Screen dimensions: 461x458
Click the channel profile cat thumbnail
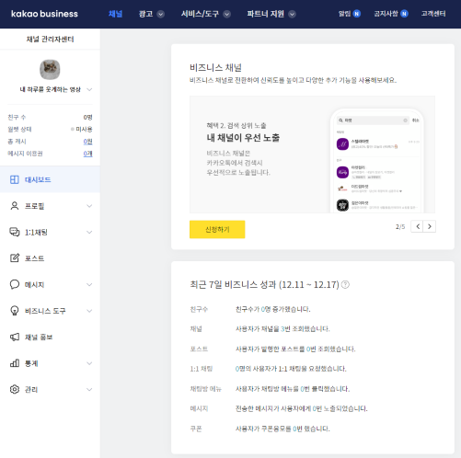coord(50,70)
